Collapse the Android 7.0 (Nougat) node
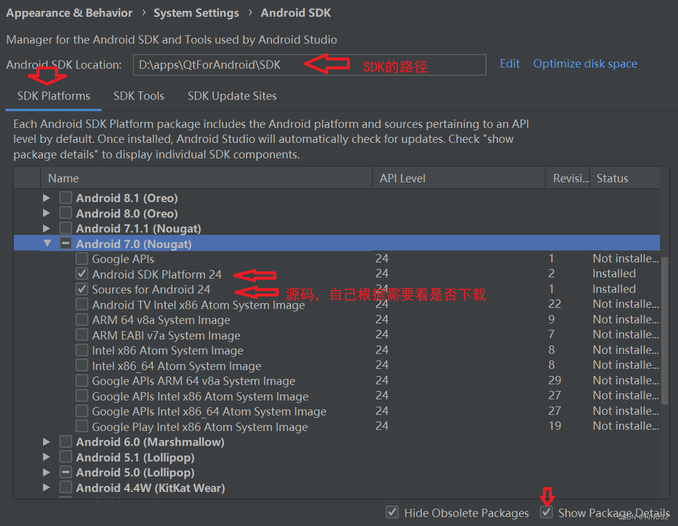The height and width of the screenshot is (526, 678). [47, 243]
